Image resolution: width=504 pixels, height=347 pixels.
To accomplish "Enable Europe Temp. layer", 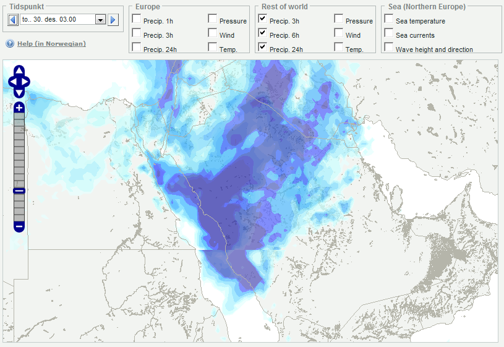I will pos(213,47).
